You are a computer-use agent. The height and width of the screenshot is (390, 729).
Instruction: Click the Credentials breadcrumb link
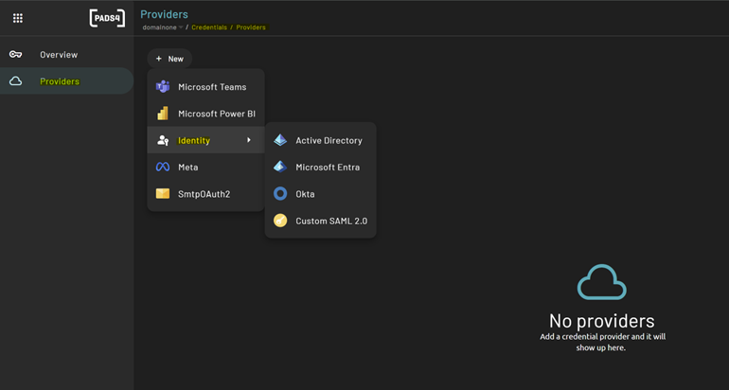pos(209,27)
